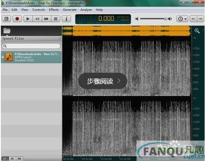Screen dimensions: 205x161
Task: Open the Effects menu
Action: click(x=54, y=10)
